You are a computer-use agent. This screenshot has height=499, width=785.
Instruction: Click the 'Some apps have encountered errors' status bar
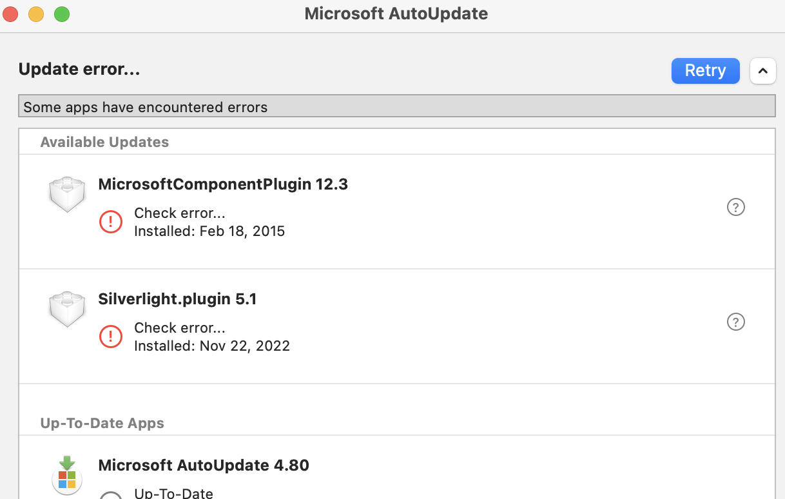click(396, 107)
